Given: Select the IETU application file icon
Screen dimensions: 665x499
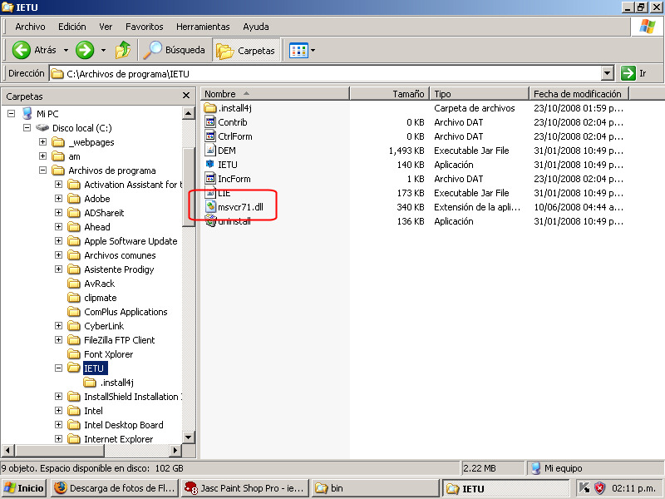Looking at the screenshot, I should click(x=211, y=165).
